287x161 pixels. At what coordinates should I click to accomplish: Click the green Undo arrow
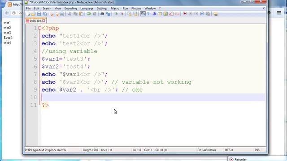coord(89,14)
